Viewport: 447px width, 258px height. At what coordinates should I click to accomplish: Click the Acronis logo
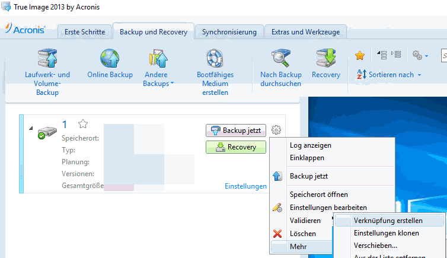25,29
